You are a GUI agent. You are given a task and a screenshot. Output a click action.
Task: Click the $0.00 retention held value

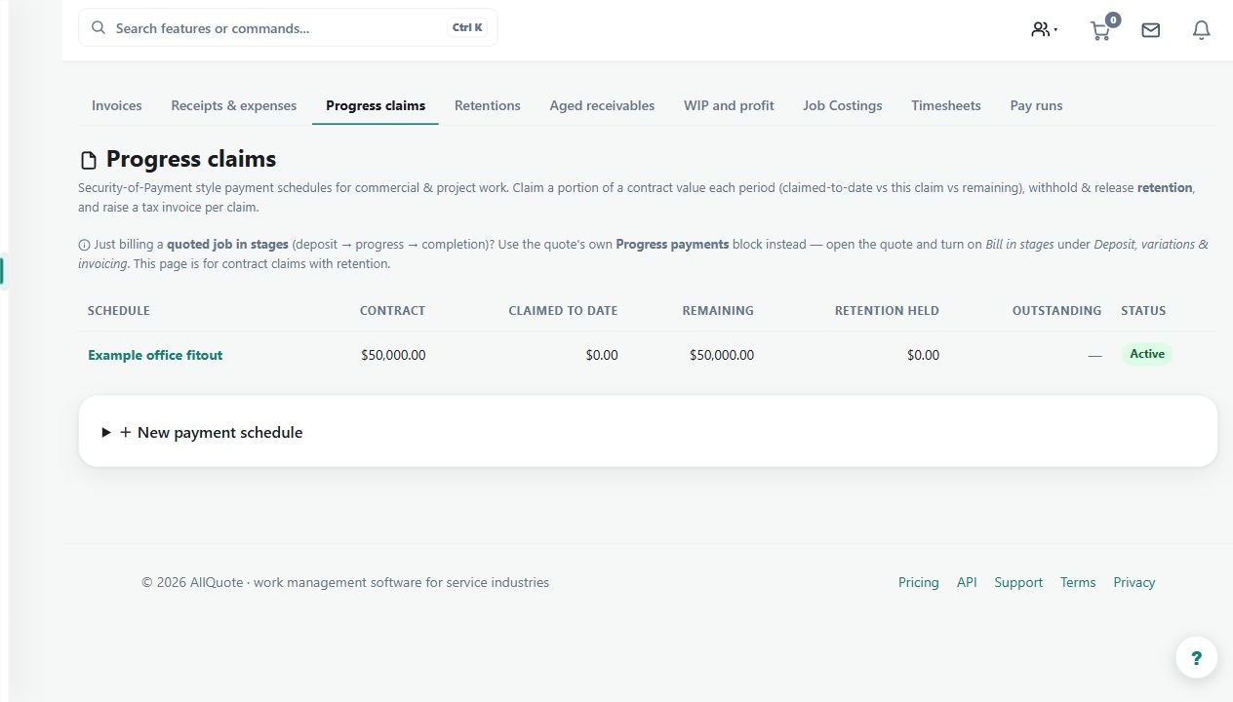coord(923,355)
